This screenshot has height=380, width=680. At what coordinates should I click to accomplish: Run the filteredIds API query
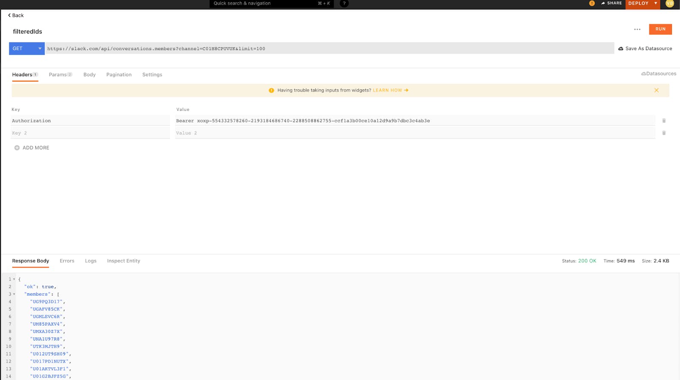click(660, 29)
